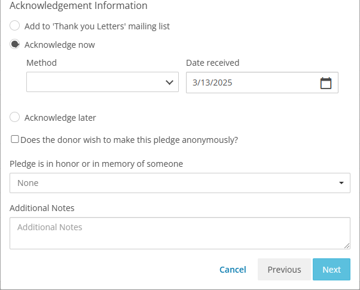Screen dimensions: 360x290
Task: Click the 'Does the donor wish' anonymity label
Action: click(129, 140)
